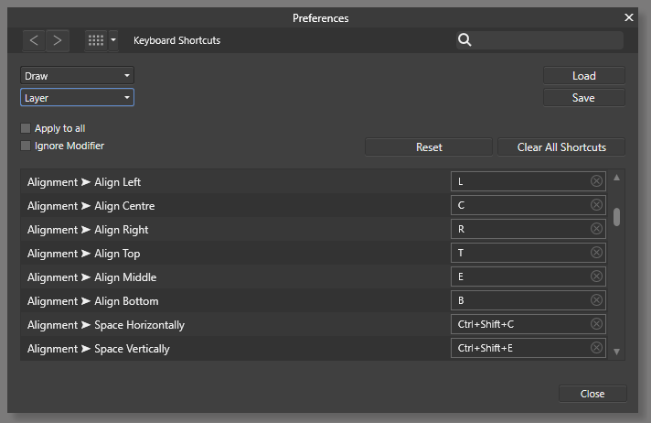Go back with the left arrow button
The height and width of the screenshot is (423, 651).
[34, 40]
